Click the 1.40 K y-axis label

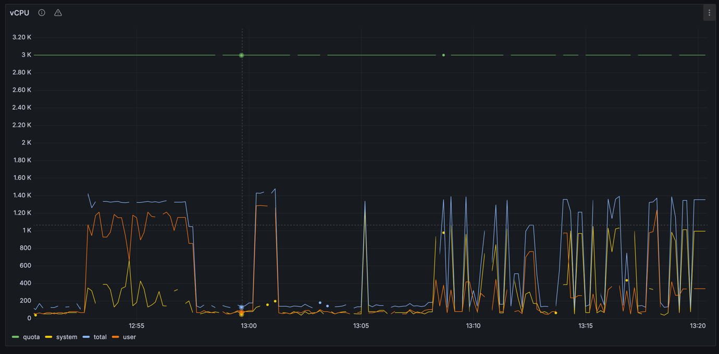(x=22, y=195)
